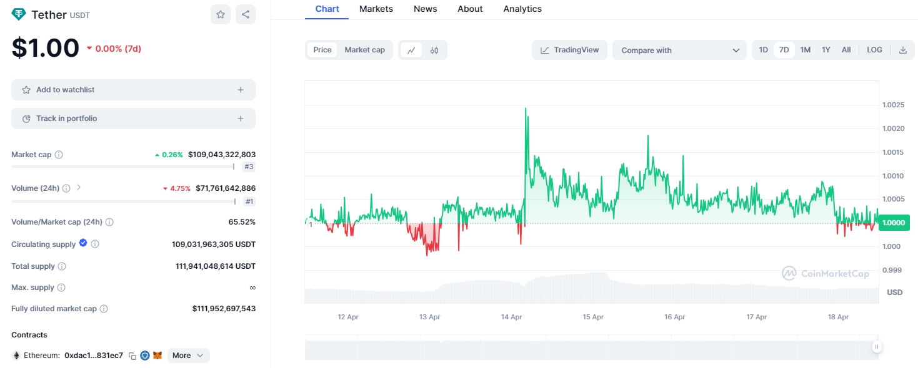Download the chart data
This screenshot has height=368, width=918.
[902, 50]
